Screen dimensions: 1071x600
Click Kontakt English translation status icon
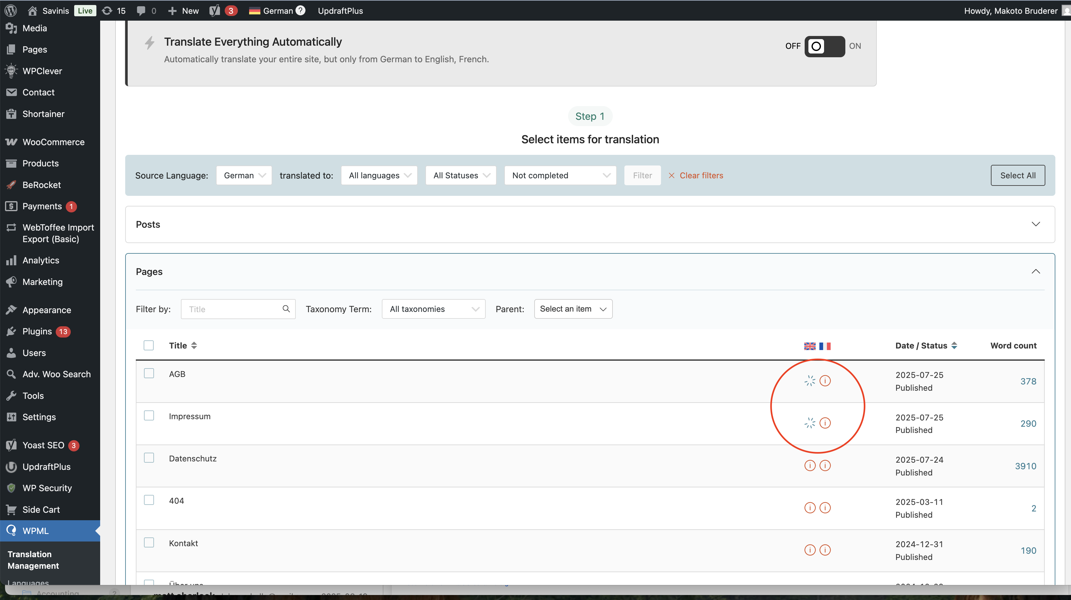(x=810, y=550)
